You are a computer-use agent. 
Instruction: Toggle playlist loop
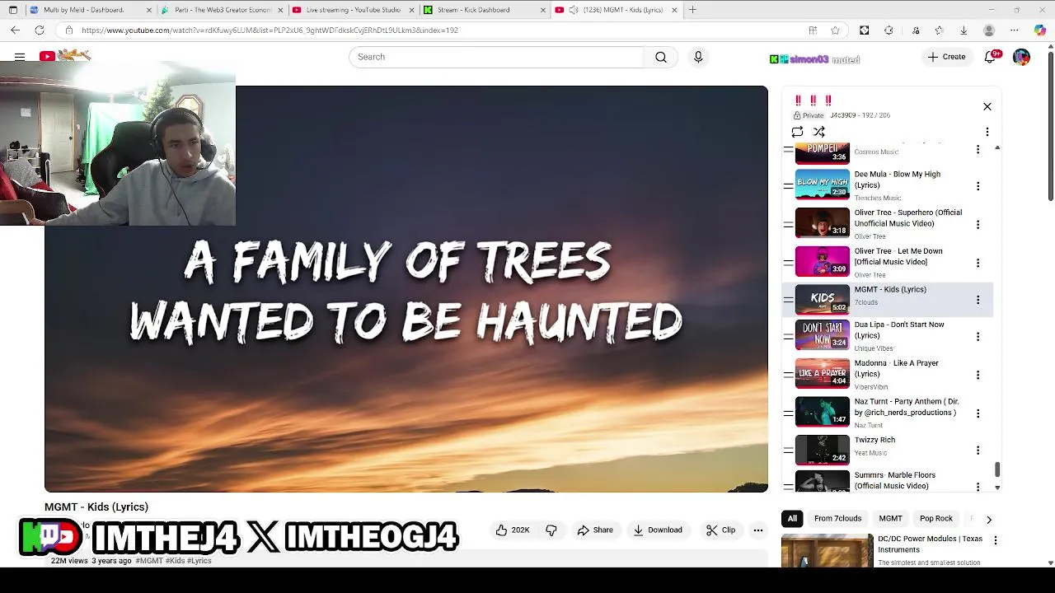(797, 132)
